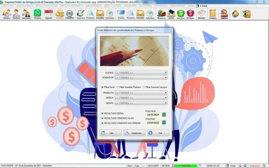Open the Clientes toolbar icon
The width and height of the screenshot is (269, 168).
coord(7,14)
